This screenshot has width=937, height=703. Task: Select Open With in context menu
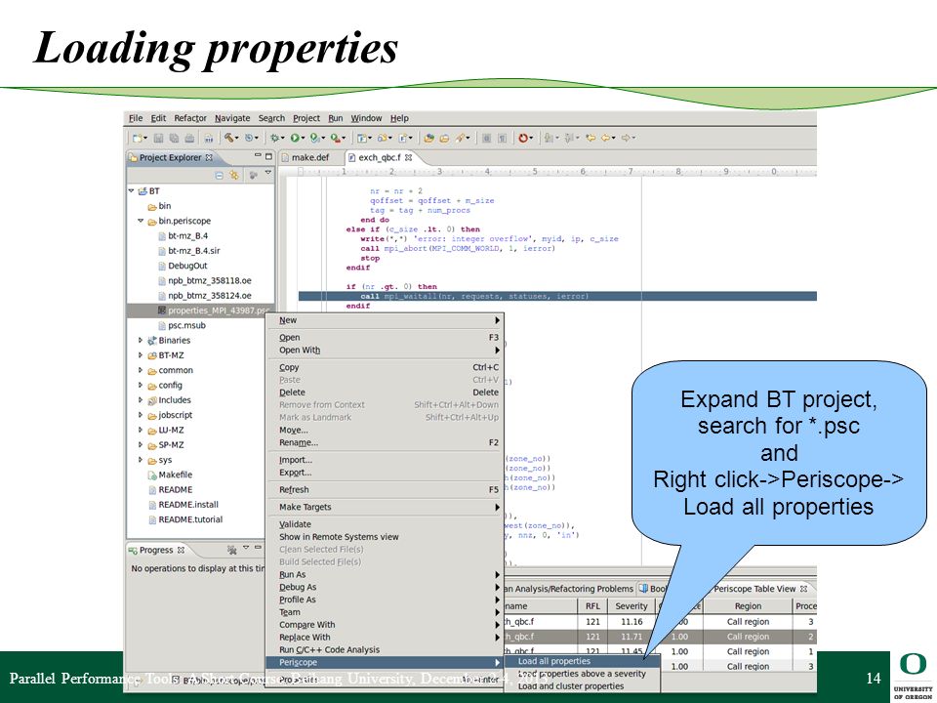pos(385,351)
